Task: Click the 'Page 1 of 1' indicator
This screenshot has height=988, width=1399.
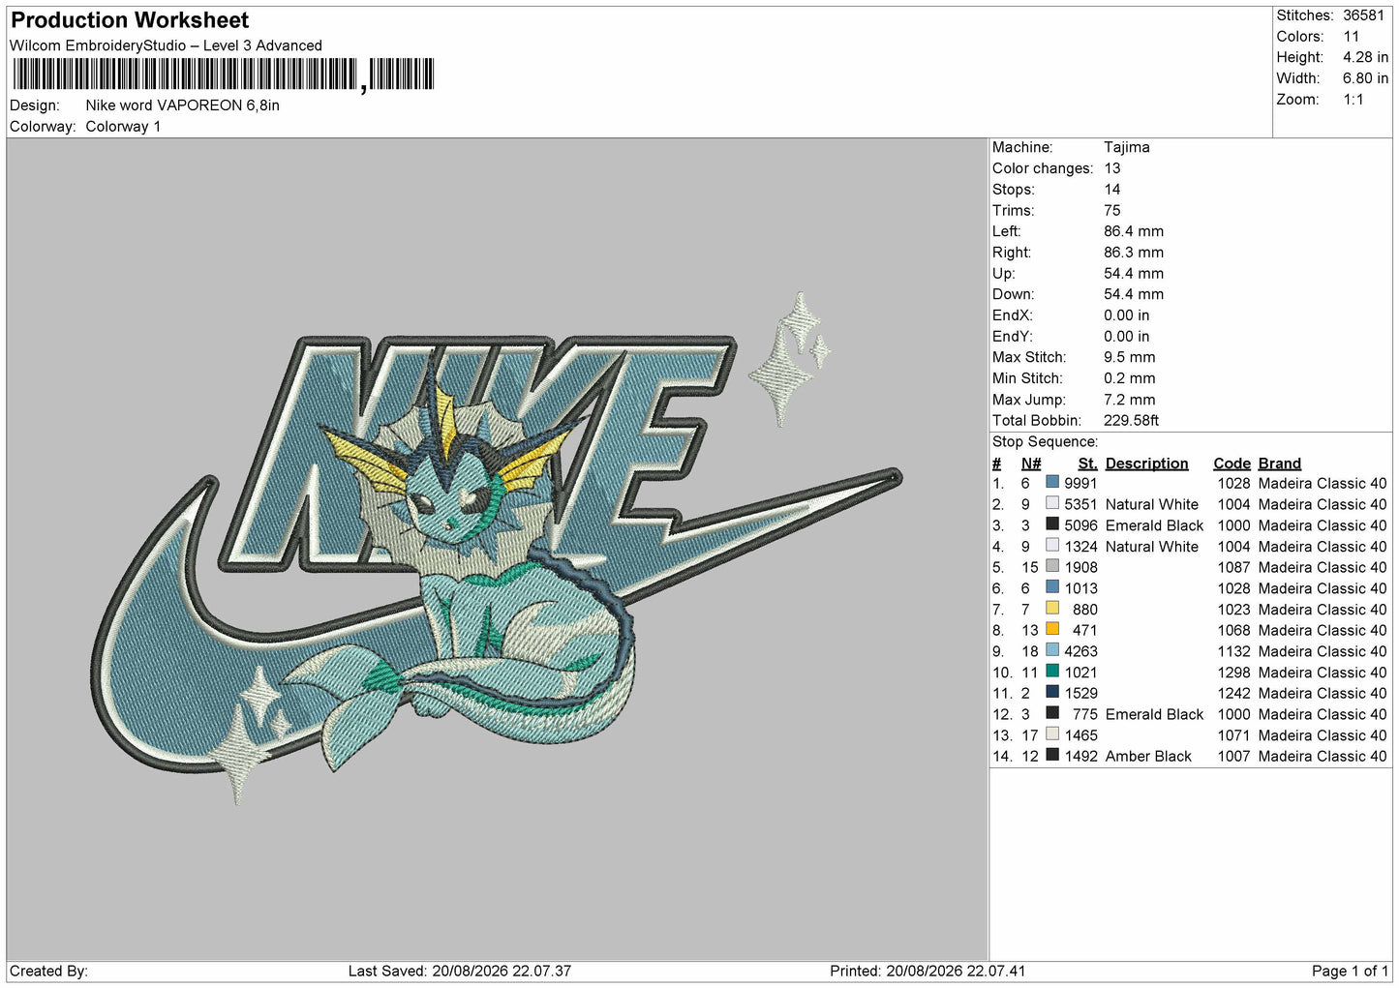Action: (1351, 971)
